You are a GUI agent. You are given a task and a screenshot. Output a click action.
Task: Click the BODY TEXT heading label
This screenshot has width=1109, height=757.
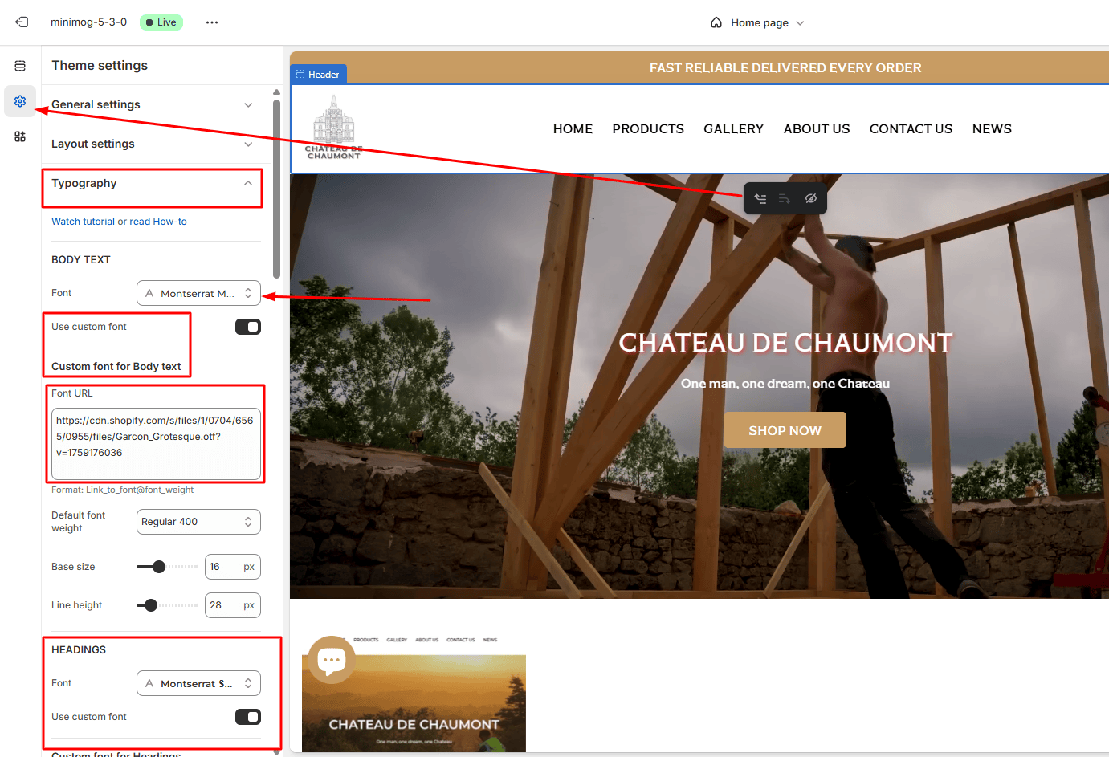[81, 260]
